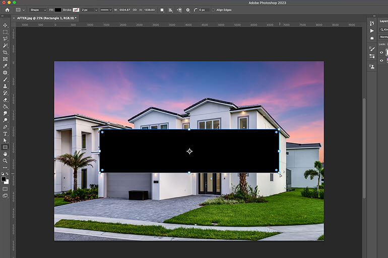Click the black foreground color swatch

[4, 179]
